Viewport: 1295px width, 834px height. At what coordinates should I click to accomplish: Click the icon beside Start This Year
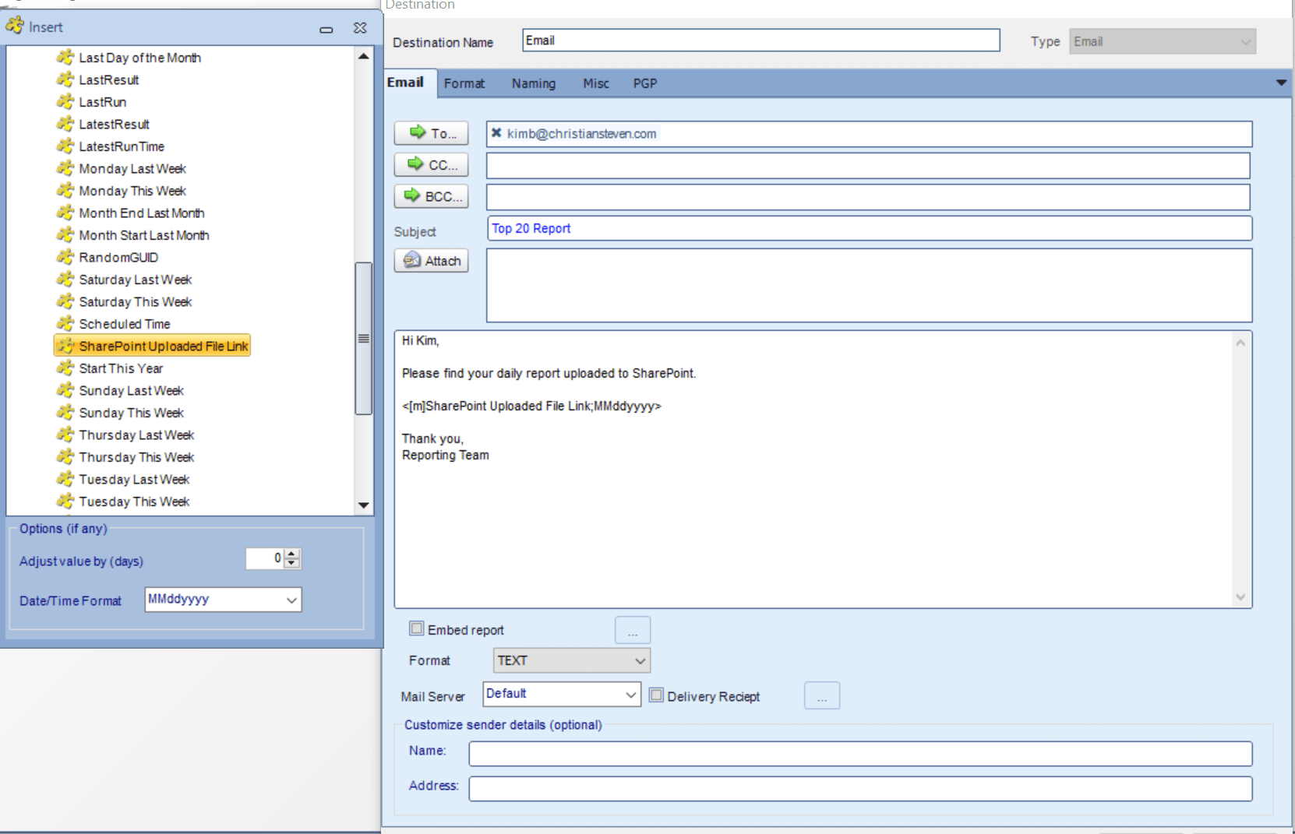pos(65,368)
